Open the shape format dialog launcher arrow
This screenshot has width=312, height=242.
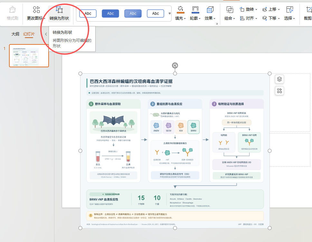[217, 24]
